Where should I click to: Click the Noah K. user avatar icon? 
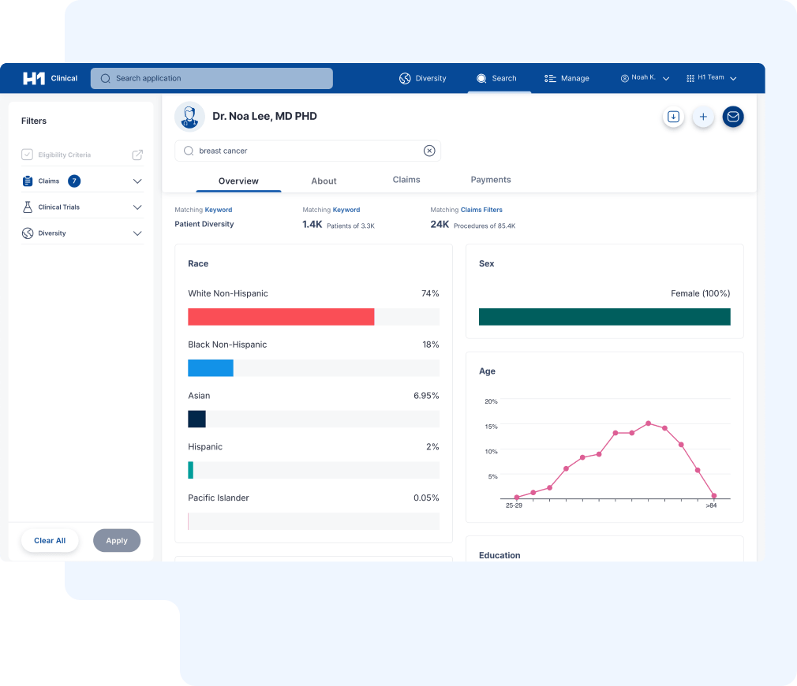(x=625, y=78)
